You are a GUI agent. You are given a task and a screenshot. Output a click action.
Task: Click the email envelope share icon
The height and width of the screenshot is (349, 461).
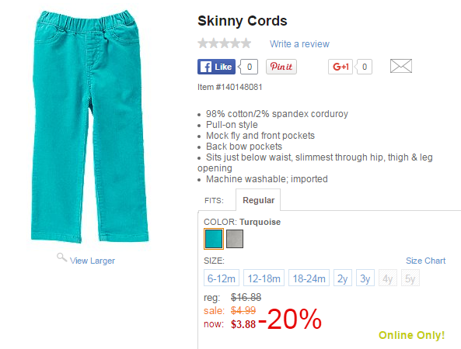[400, 66]
